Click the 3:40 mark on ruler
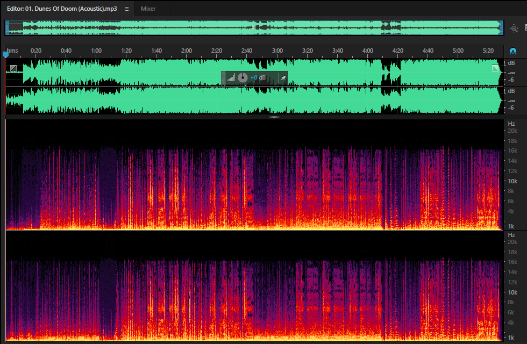 pos(338,51)
